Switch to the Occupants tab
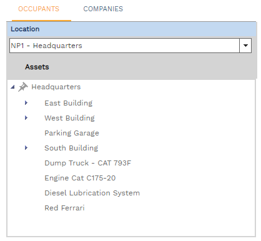 tap(39, 9)
